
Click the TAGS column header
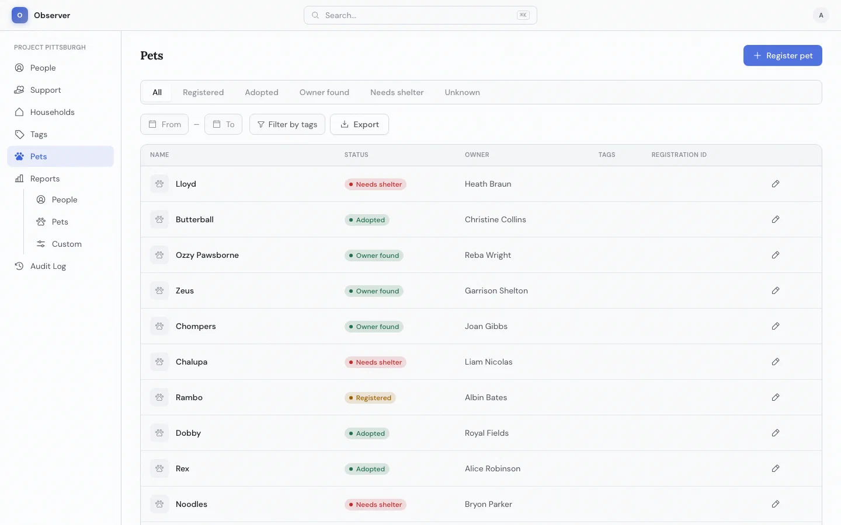tap(607, 155)
